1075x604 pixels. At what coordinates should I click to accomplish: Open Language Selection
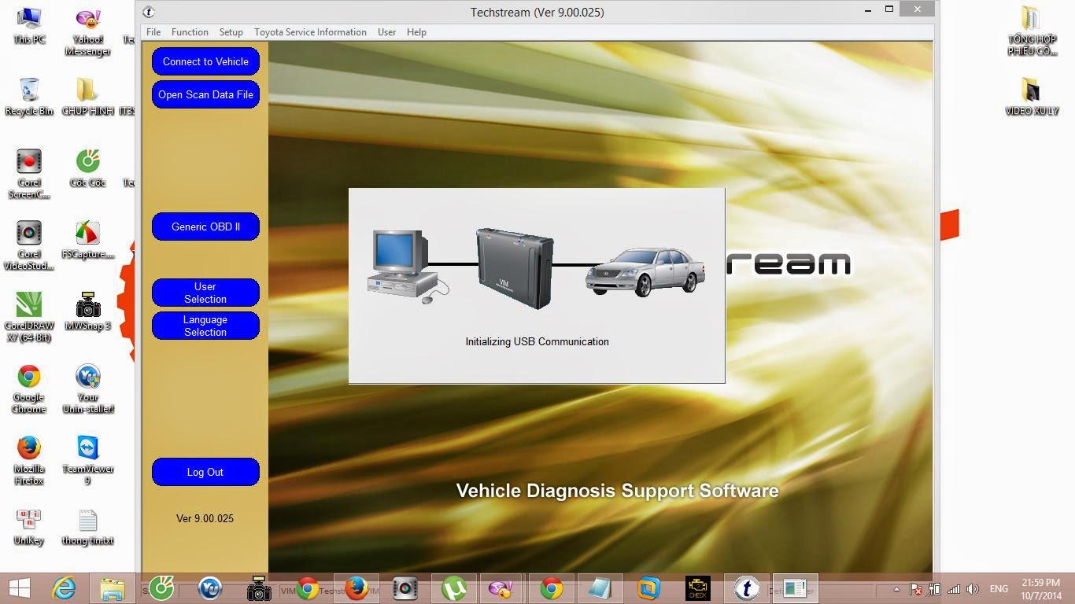point(205,326)
